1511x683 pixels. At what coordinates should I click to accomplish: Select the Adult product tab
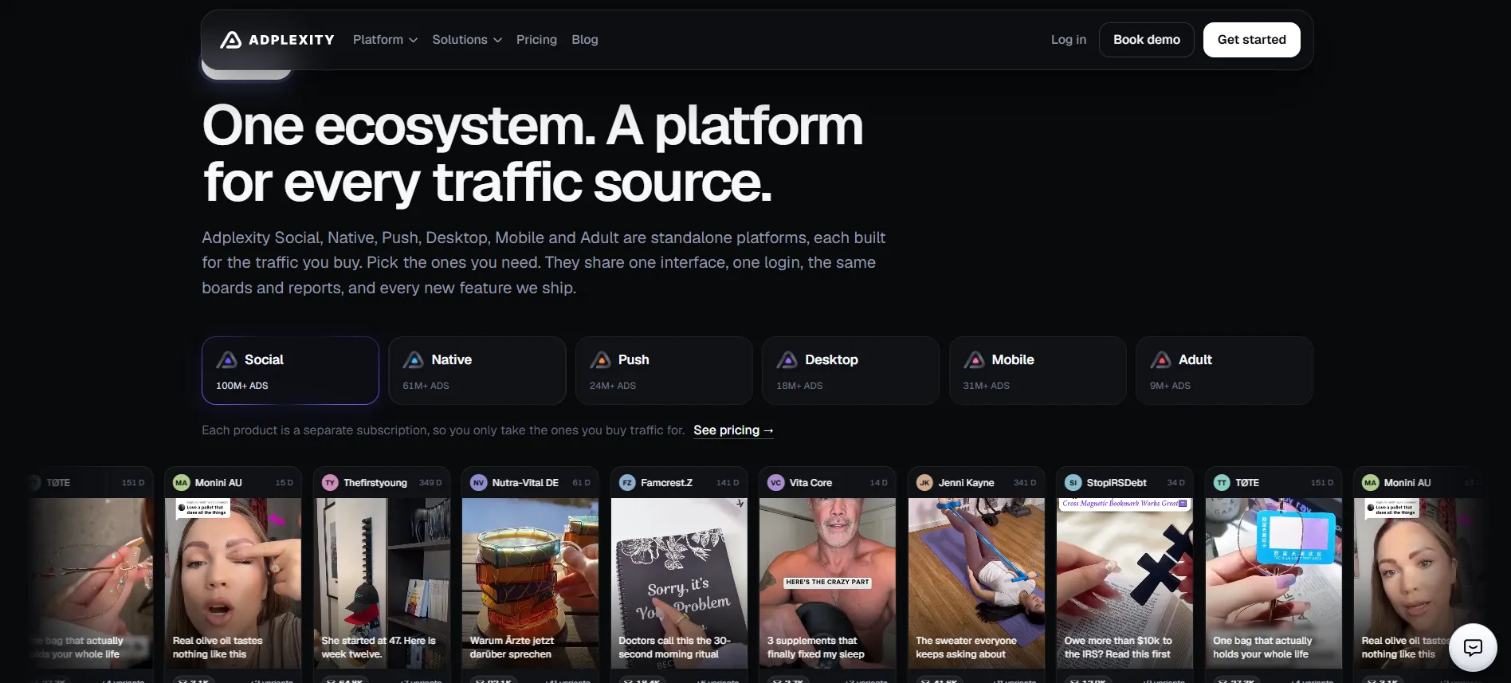pos(1224,371)
